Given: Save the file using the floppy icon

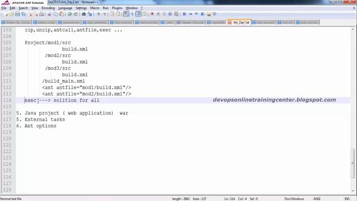Looking at the screenshot, I should coord(17,14).
